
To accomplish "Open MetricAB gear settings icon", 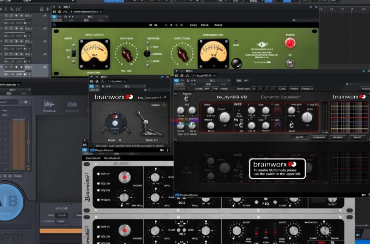I will (x=26, y=102).
